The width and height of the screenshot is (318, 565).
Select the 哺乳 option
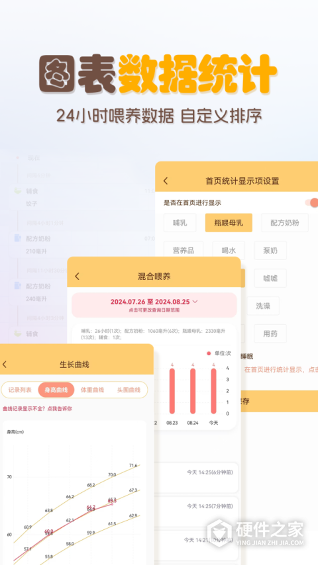pos(180,223)
